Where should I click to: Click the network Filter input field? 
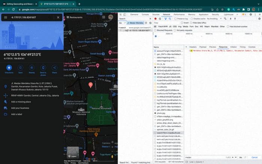pyautogui.click(x=166, y=23)
